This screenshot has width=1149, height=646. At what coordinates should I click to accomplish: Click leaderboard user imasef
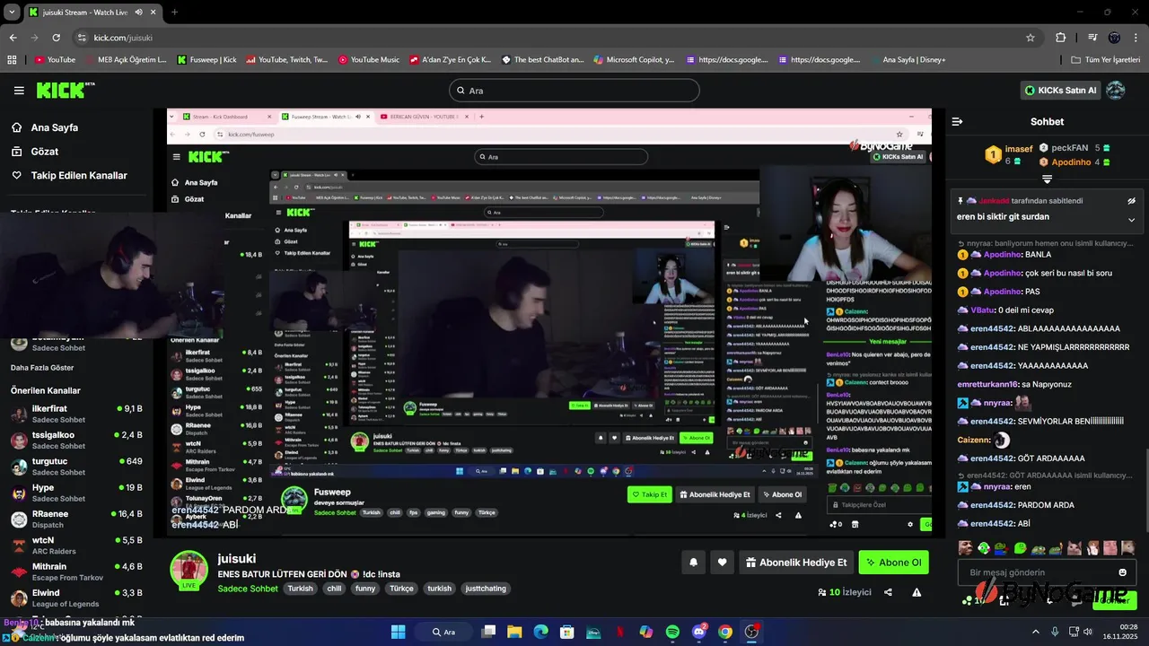1019,149
